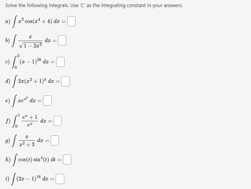Activate the answer field for part e

point(47,101)
